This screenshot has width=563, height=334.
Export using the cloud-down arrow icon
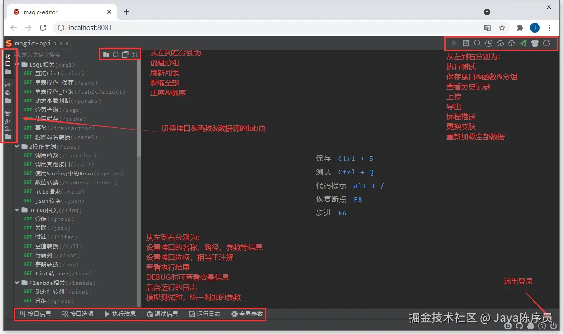point(512,43)
